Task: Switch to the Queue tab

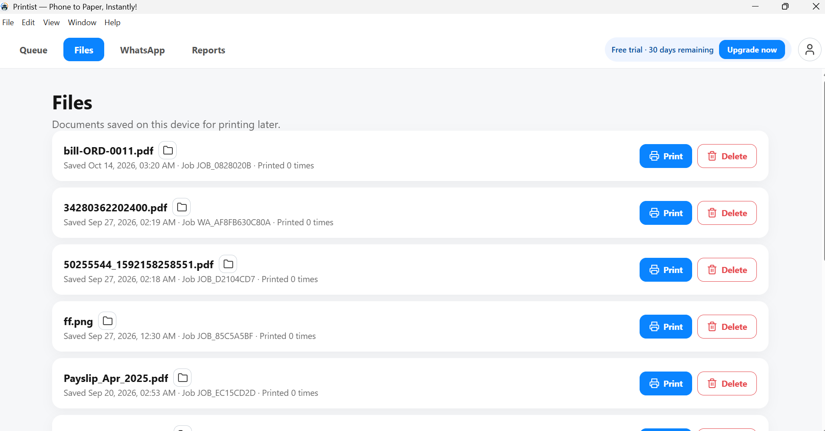Action: [x=33, y=50]
